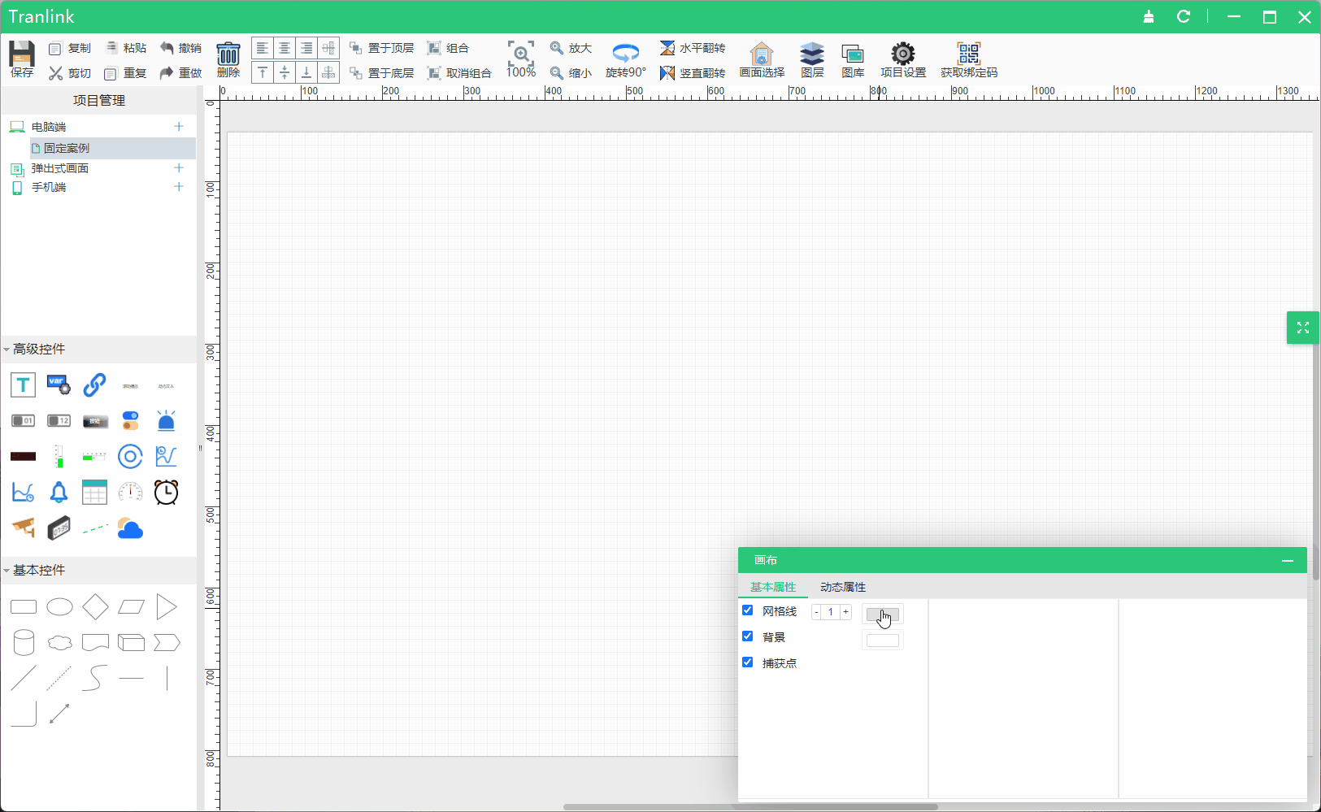Decrease gridline value with minus stepper
The width and height of the screenshot is (1321, 812).
point(816,612)
